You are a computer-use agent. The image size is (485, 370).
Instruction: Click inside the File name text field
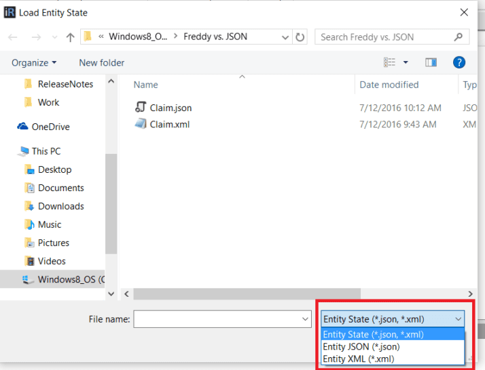216,319
